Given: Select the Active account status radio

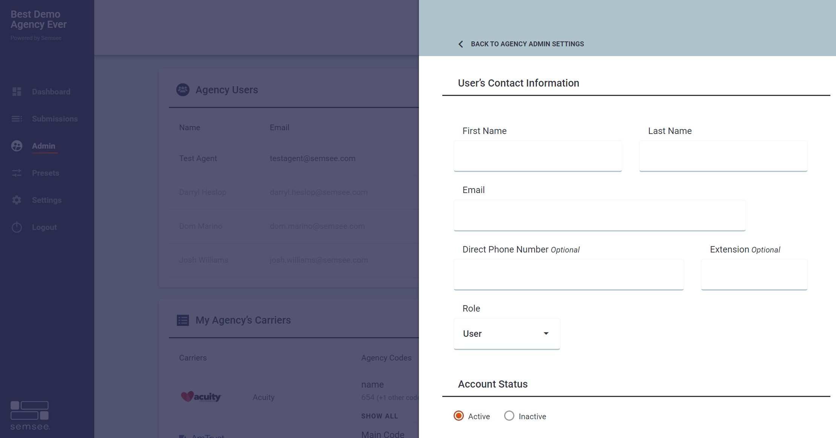Looking at the screenshot, I should 459,416.
